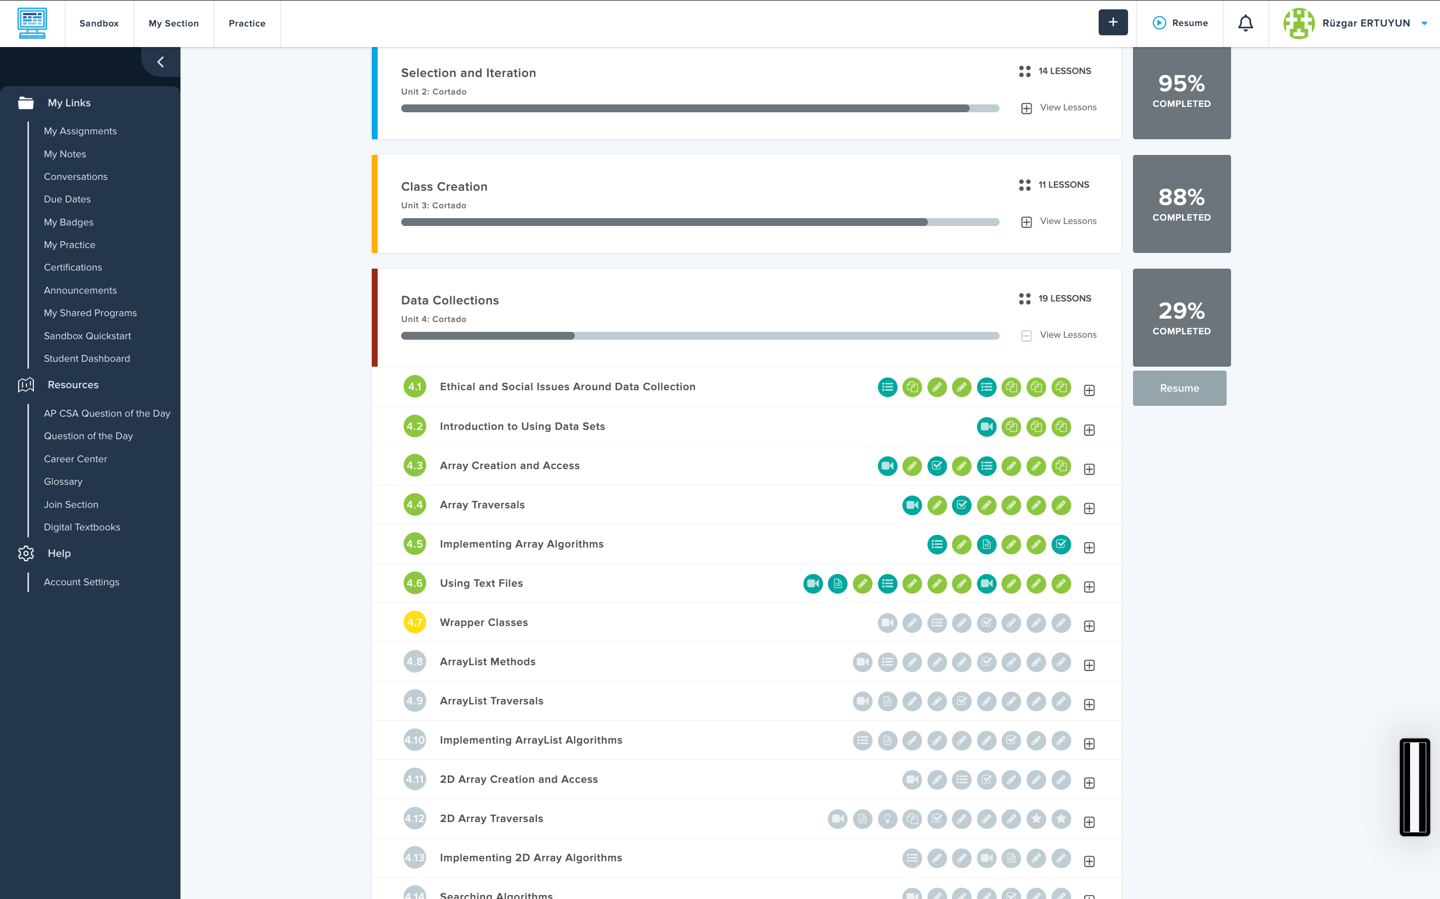Open Glossary in Resources
The height and width of the screenshot is (899, 1440).
click(x=63, y=481)
